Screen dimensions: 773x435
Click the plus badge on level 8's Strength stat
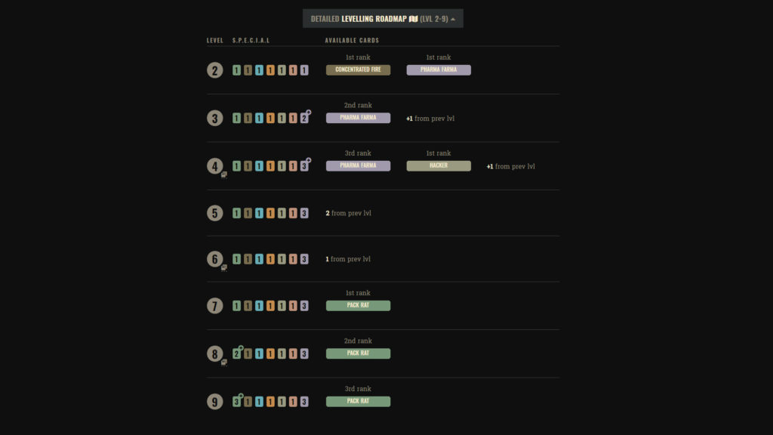click(241, 347)
